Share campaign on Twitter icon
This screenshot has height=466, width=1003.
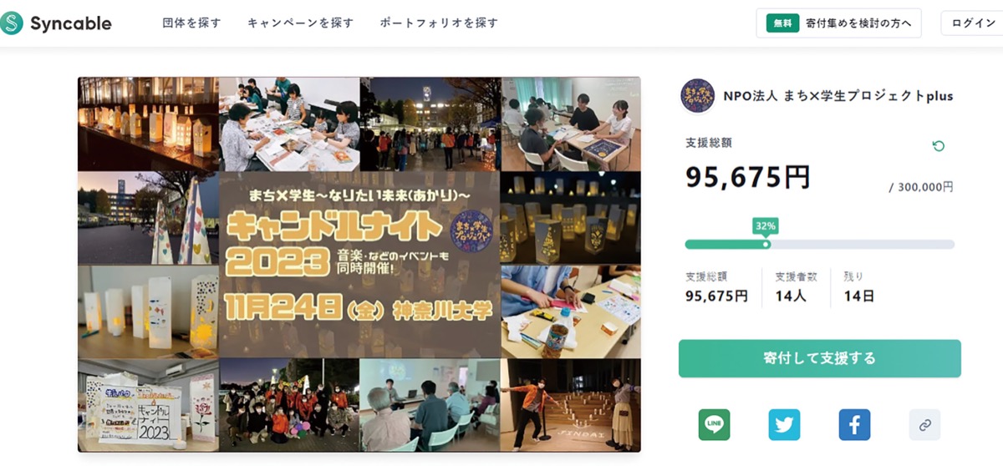784,424
